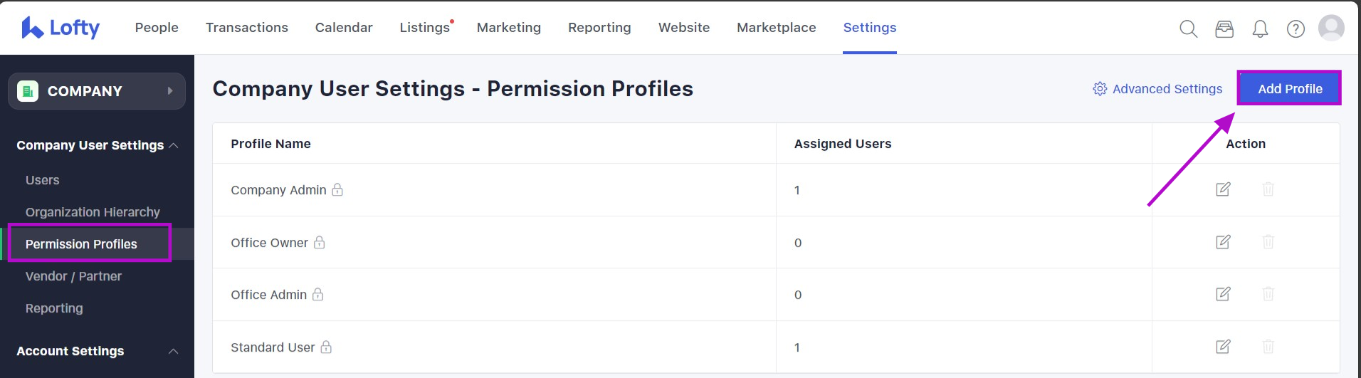Screen dimensions: 1361x378
Task: Open Vendor / Partner settings
Action: pyautogui.click(x=73, y=276)
